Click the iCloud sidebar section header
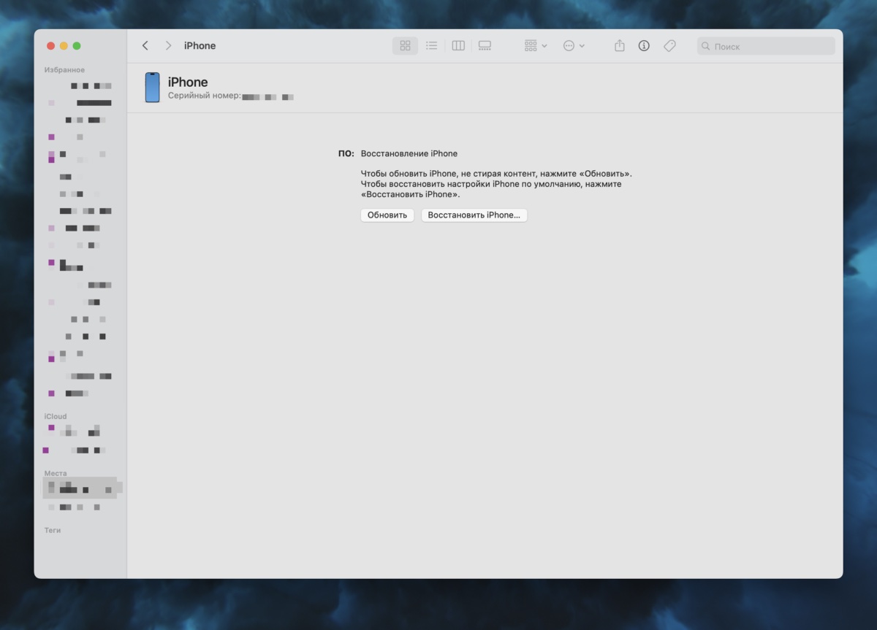This screenshot has width=877, height=630. pos(56,417)
